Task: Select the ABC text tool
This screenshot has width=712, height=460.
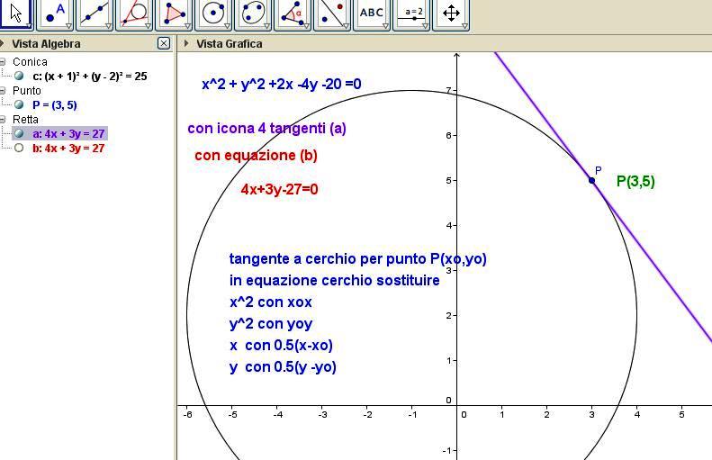Action: coord(372,14)
